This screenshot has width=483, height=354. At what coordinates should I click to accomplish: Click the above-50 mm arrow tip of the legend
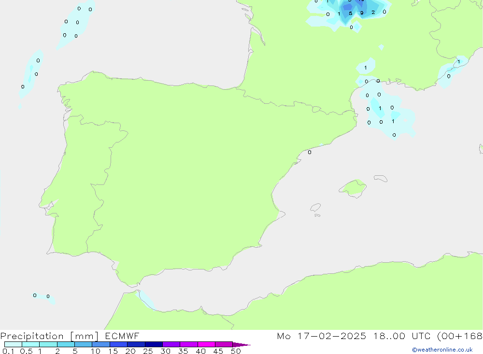tap(241, 345)
